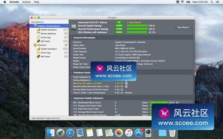The height and width of the screenshot is (139, 223).
Task: Open the Mail stamp icon in Dock
Action: coord(80,133)
